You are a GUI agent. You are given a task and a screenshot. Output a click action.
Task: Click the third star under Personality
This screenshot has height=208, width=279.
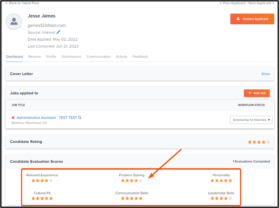pos(221,181)
